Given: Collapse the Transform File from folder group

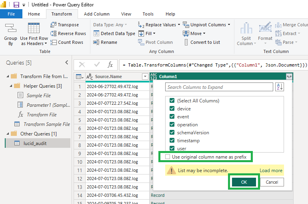Looking at the screenshot, I should 8,76.
